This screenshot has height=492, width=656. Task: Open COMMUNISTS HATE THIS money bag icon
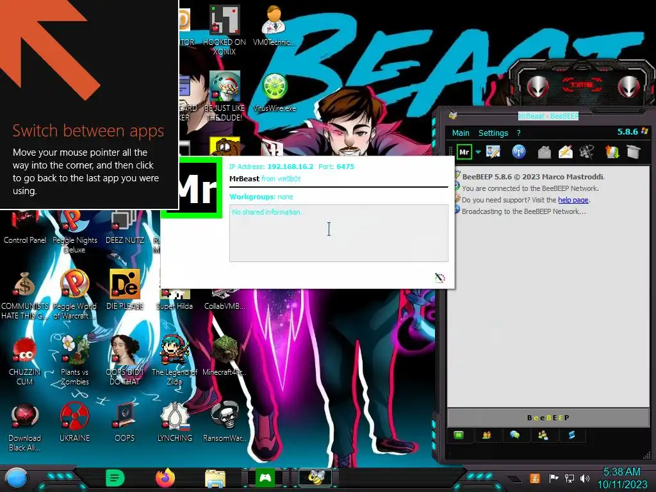click(x=25, y=295)
